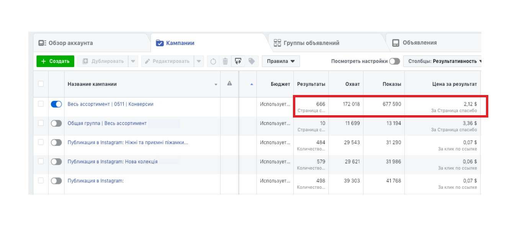517x240 pixels.
Task: Open dropdown arrow next to Дублировать
Action: pos(133,61)
